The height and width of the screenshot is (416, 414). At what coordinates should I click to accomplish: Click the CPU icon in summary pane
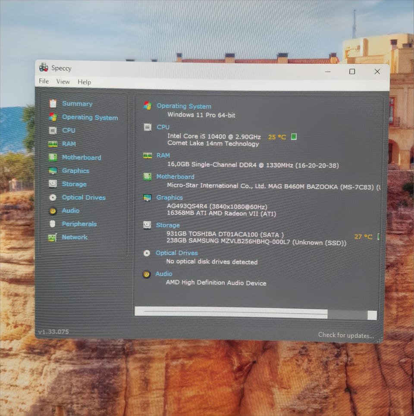147,127
